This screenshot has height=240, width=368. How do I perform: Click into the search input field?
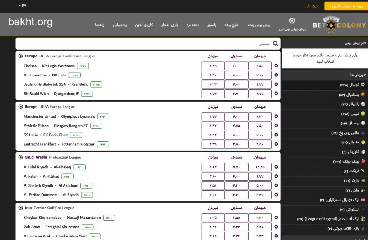click(x=144, y=44)
